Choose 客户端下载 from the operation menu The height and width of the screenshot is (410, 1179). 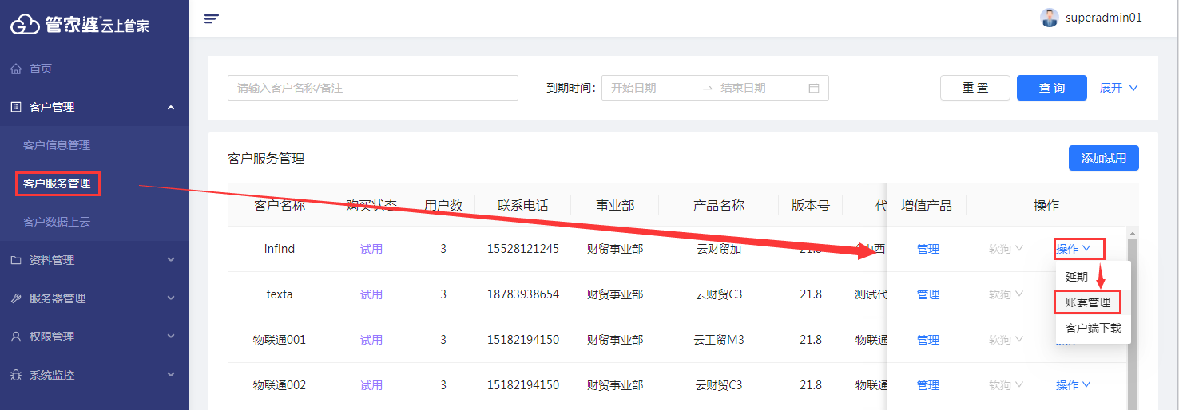point(1093,328)
